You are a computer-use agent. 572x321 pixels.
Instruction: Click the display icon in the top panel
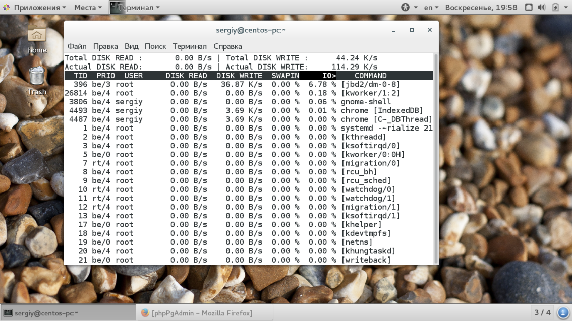click(529, 8)
